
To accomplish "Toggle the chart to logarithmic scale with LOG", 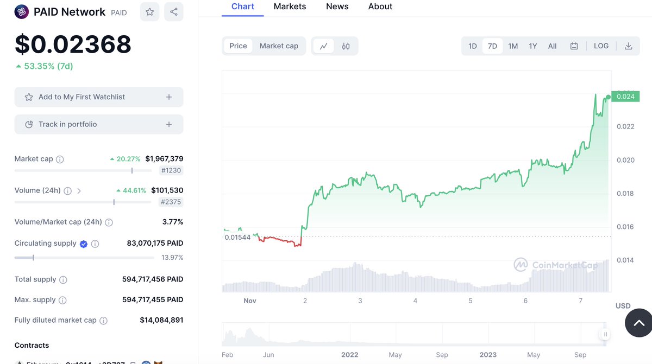I will coord(601,46).
